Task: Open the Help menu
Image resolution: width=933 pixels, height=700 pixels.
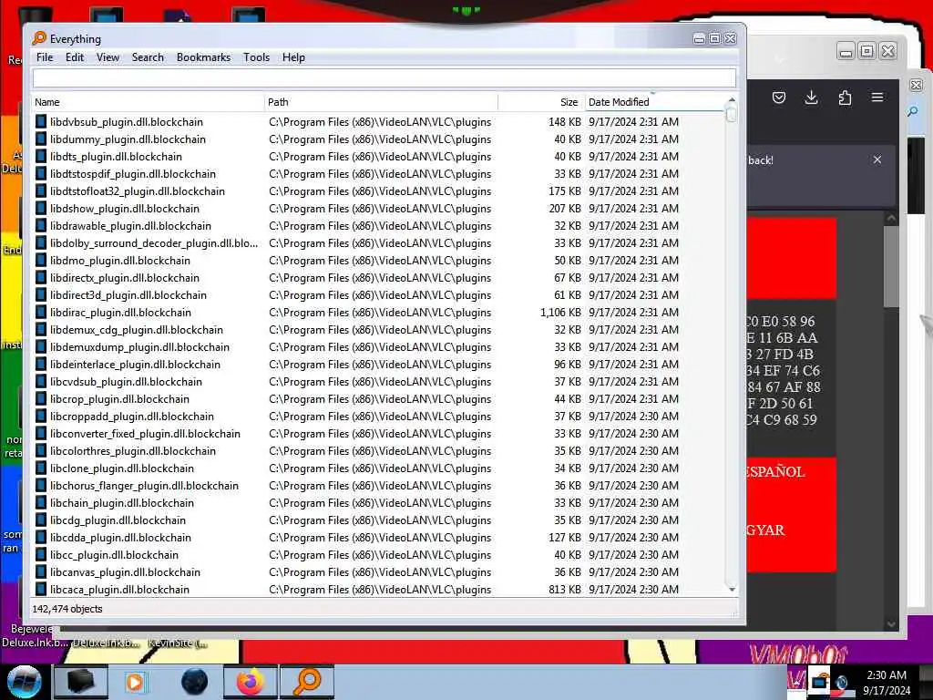Action: point(293,57)
